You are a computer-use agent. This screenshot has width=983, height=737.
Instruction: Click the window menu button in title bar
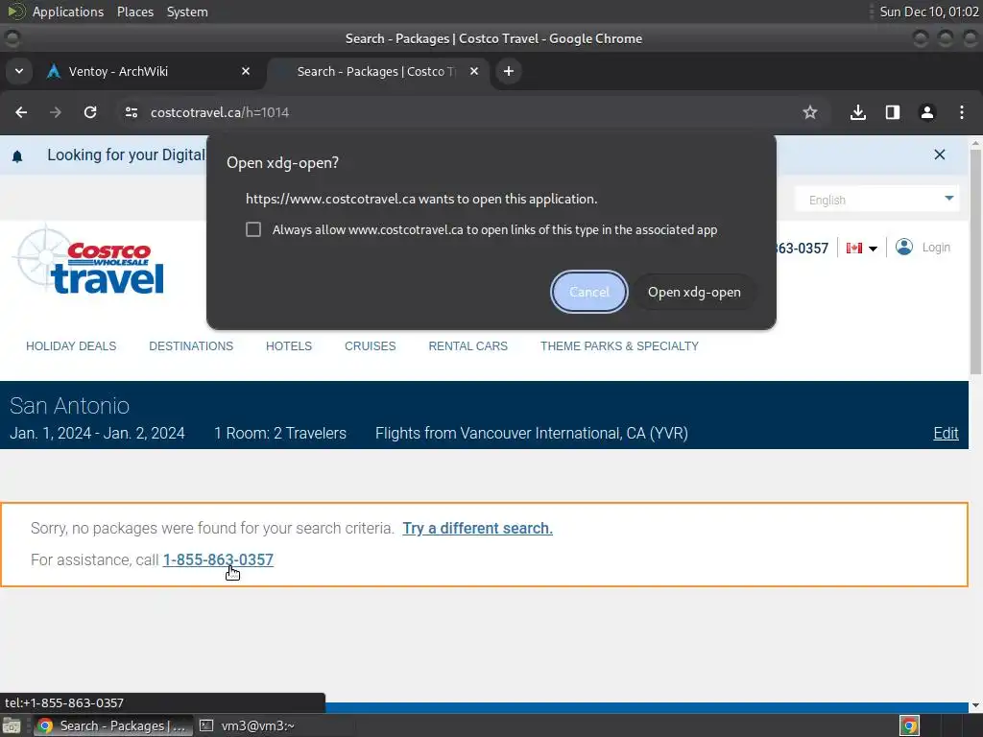tap(12, 38)
